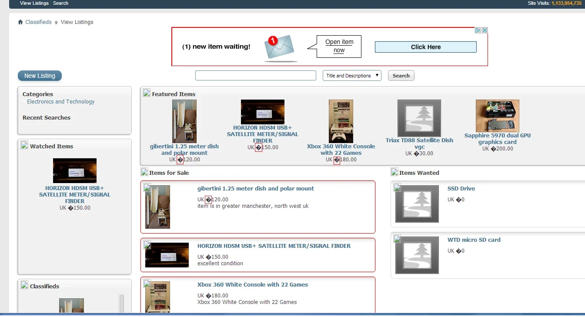This screenshot has height=317, width=585.
Task: Click the AdChoices triangle icon
Action: (x=478, y=30)
